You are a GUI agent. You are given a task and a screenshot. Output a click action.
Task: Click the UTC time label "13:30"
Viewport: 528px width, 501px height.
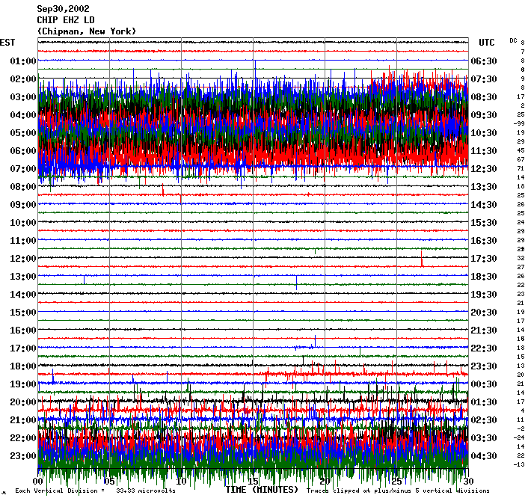click(484, 187)
